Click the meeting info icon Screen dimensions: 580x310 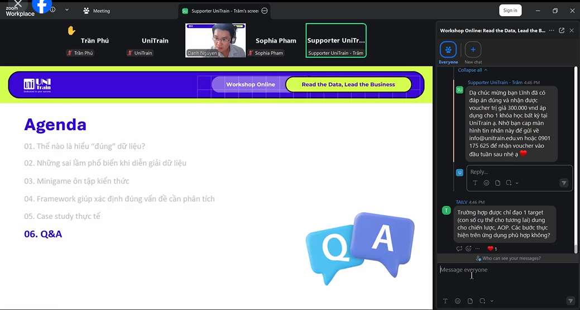tap(52, 9)
